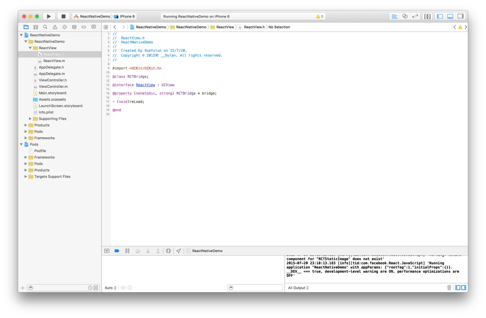The image size is (486, 318).
Task: Open the Debug navigator tab
Action: (x=74, y=27)
